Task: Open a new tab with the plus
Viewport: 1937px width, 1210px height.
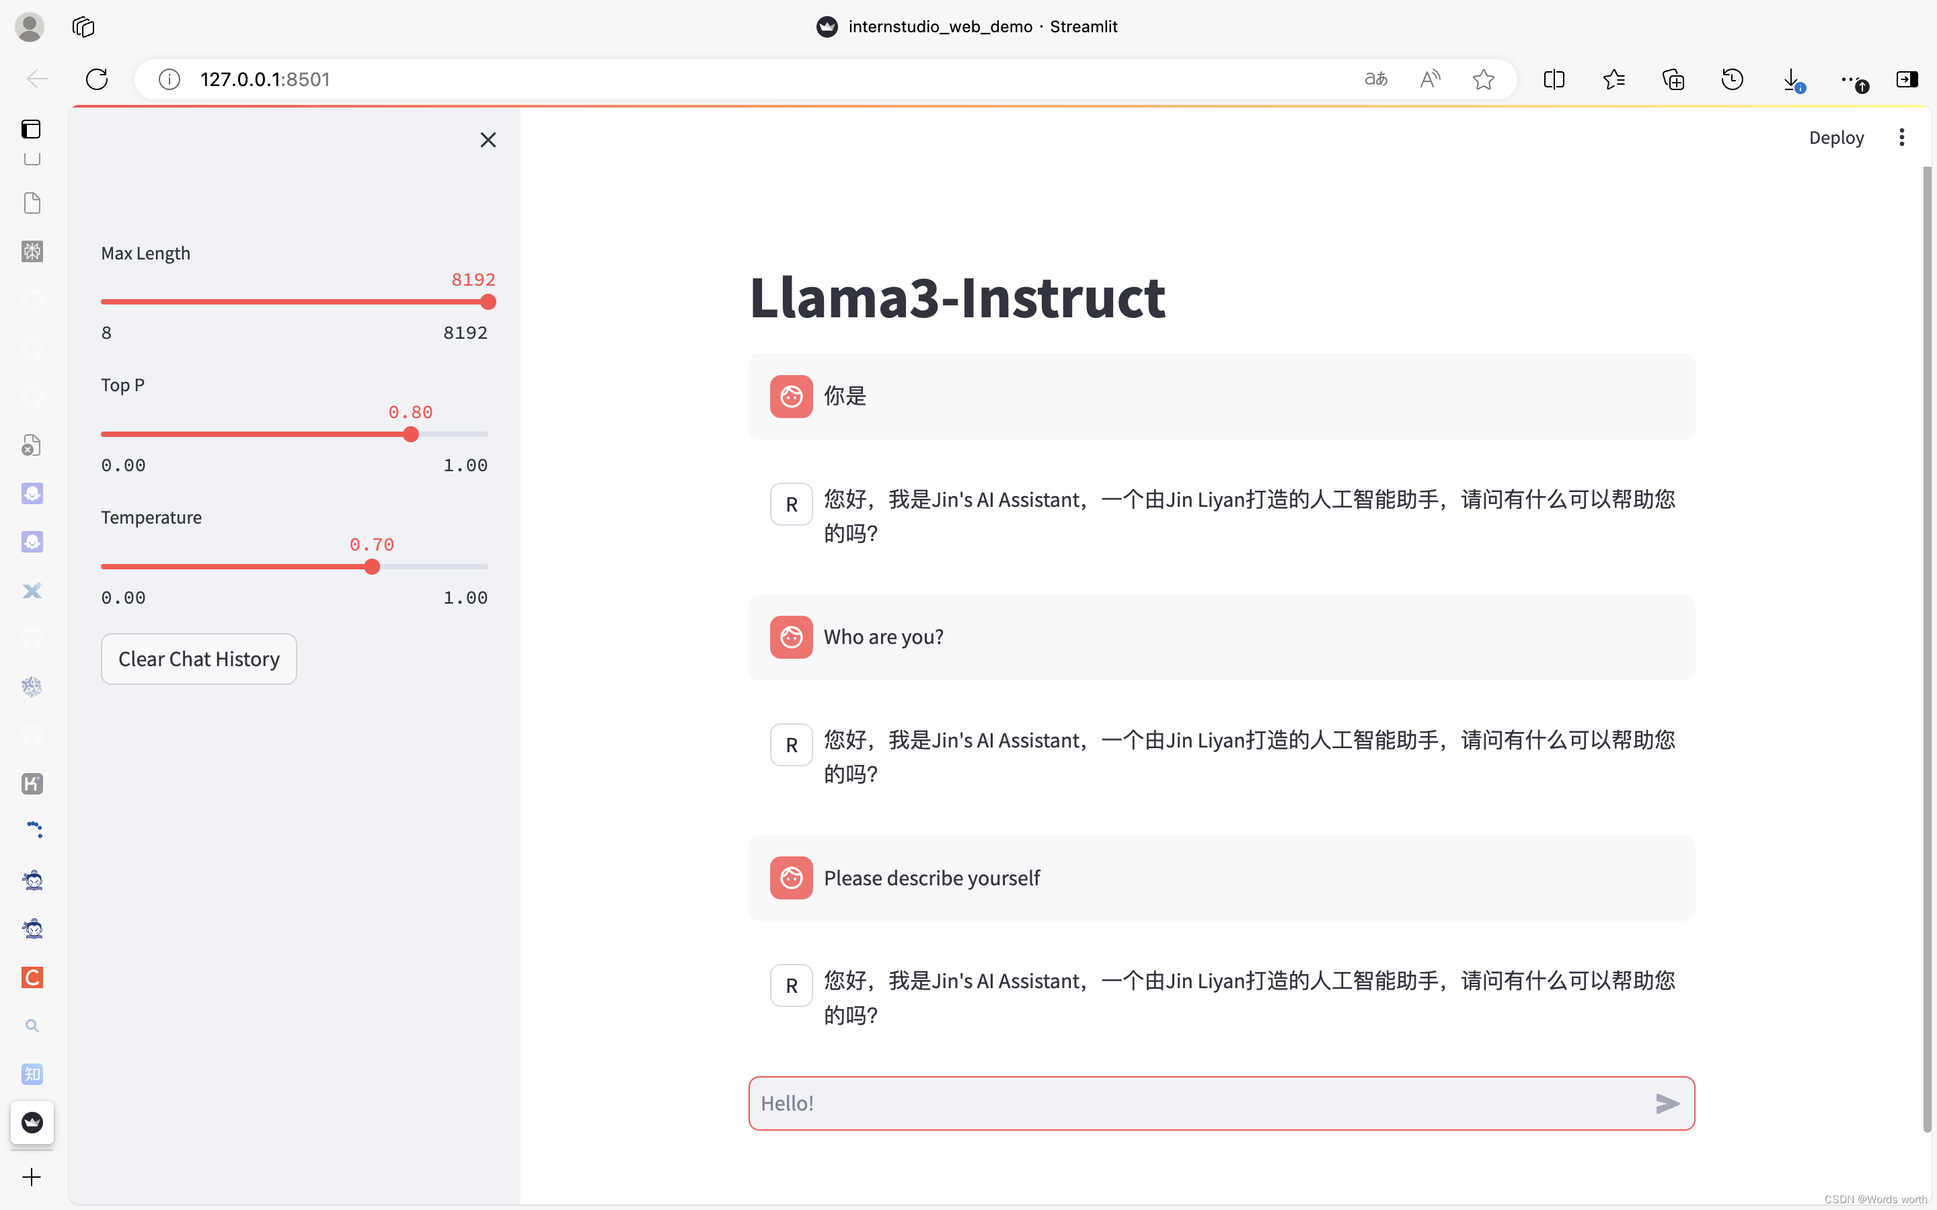Action: (32, 1177)
